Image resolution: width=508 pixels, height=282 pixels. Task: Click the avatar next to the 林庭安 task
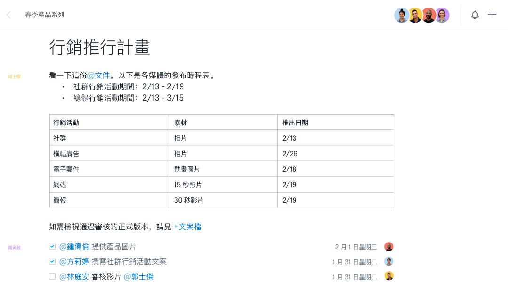[x=389, y=275]
